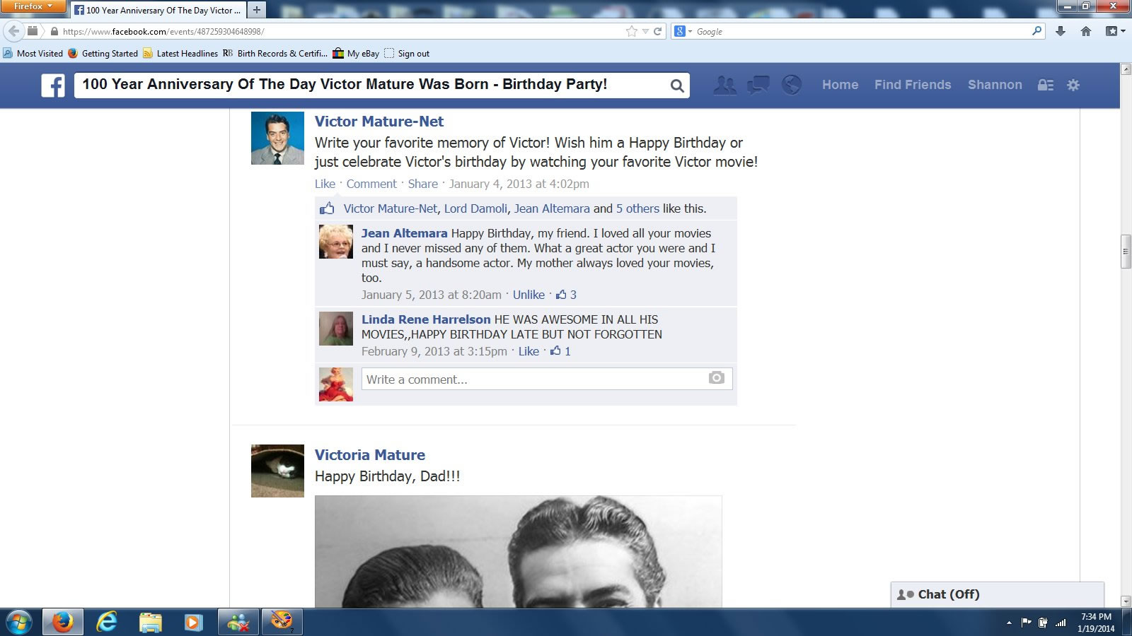The height and width of the screenshot is (636, 1132).
Task: Open the Paint palette taskbar icon
Action: 282,623
